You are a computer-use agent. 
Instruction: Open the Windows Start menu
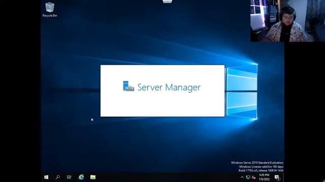pyautogui.click(x=46, y=177)
